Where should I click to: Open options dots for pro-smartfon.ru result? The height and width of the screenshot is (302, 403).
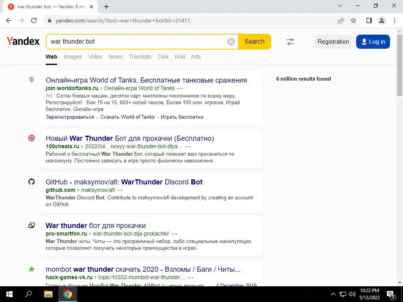(x=174, y=234)
